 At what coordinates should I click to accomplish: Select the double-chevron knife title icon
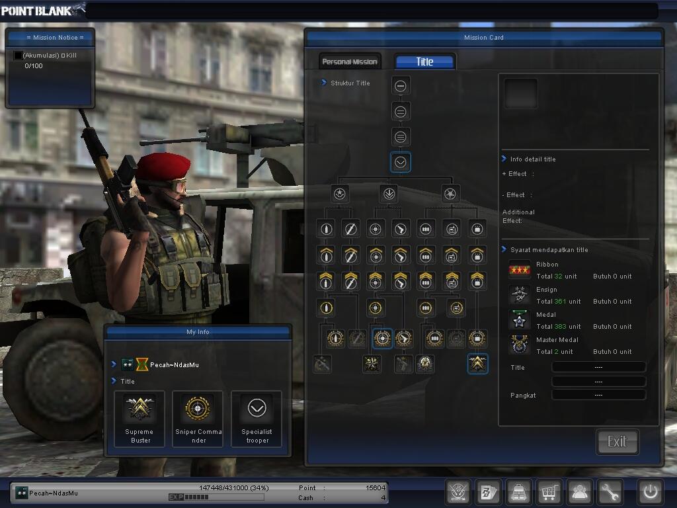[350, 281]
